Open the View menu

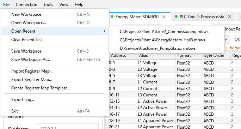pyautogui.click(x=64, y=5)
